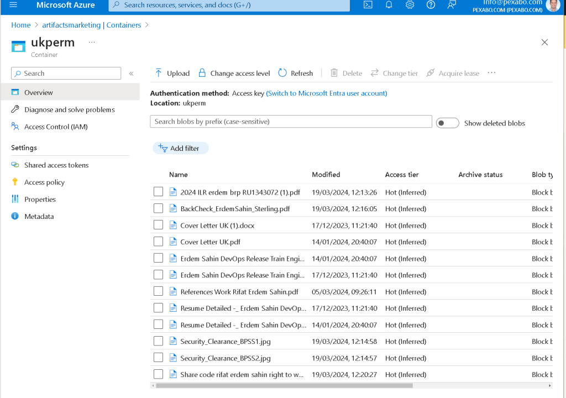Check the 2024 ILR erdem brp pdf checkbox
This screenshot has width=566, height=398.
[158, 192]
